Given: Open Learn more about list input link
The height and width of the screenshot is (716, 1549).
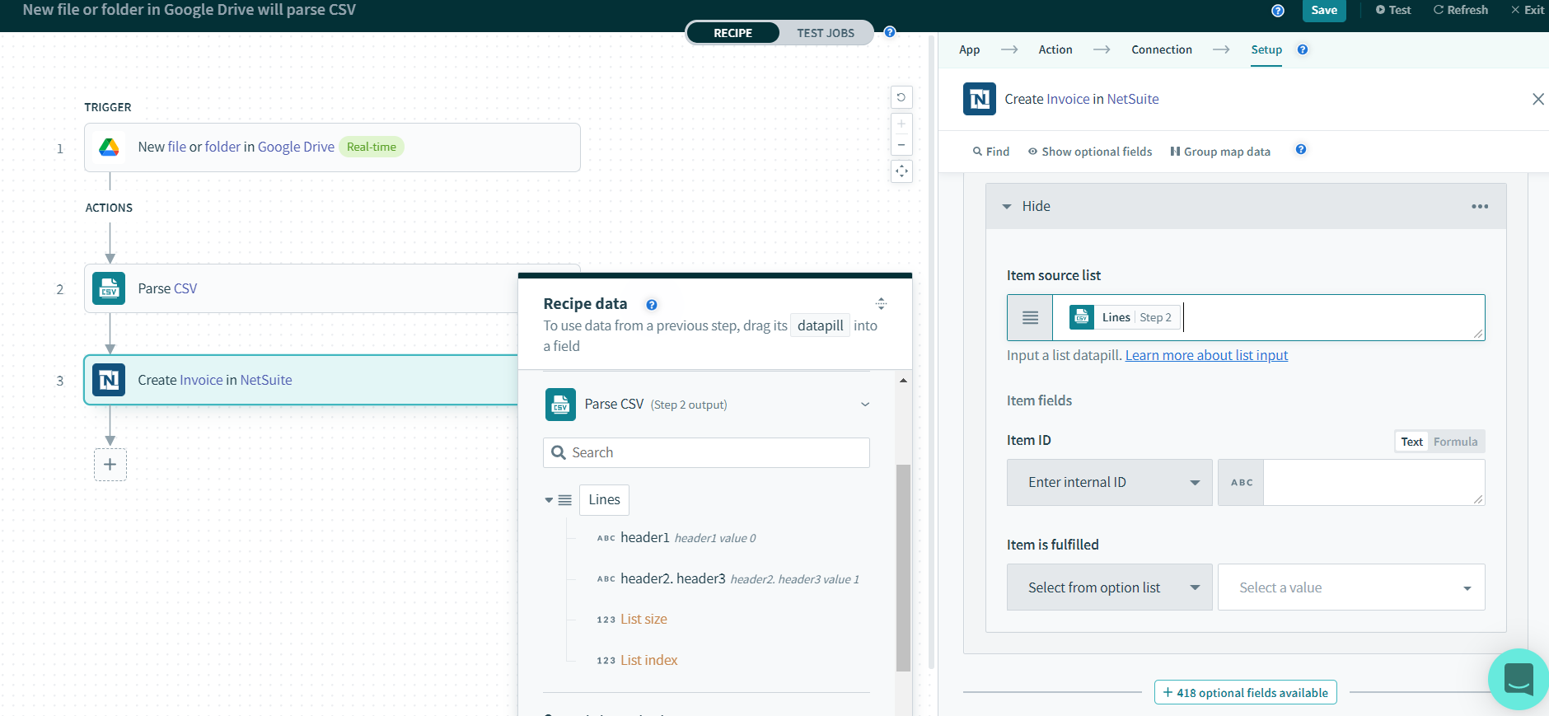Looking at the screenshot, I should (x=1206, y=355).
